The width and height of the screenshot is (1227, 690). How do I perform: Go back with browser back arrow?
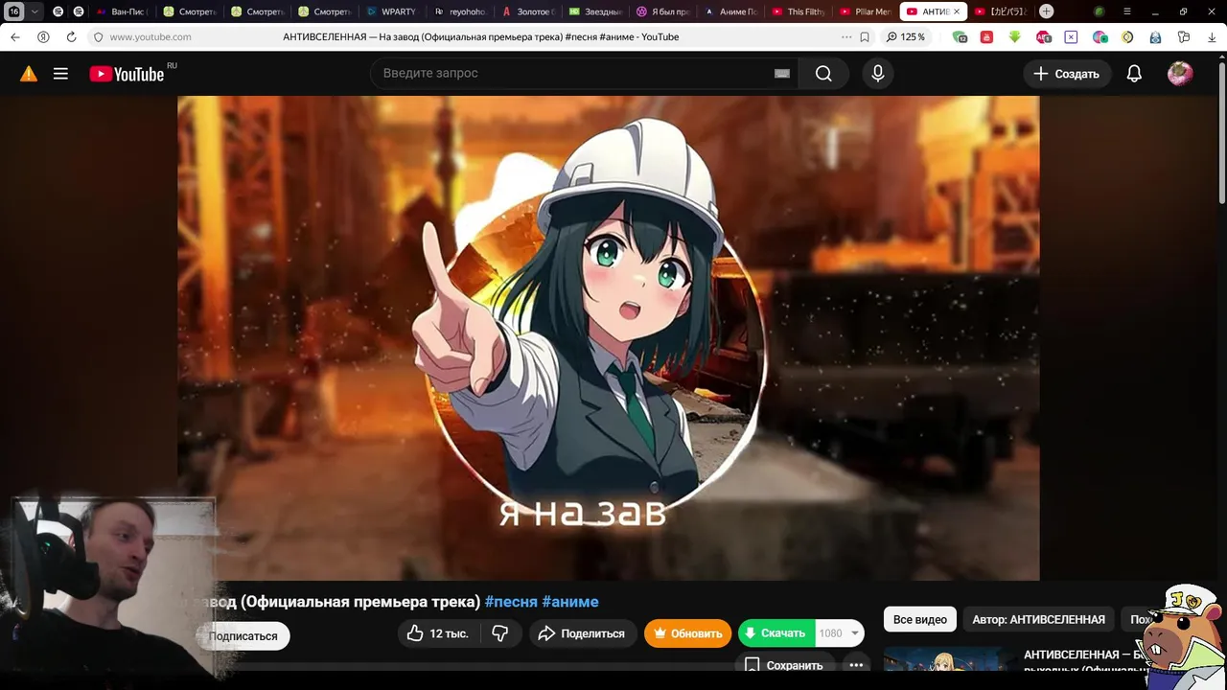14,37
